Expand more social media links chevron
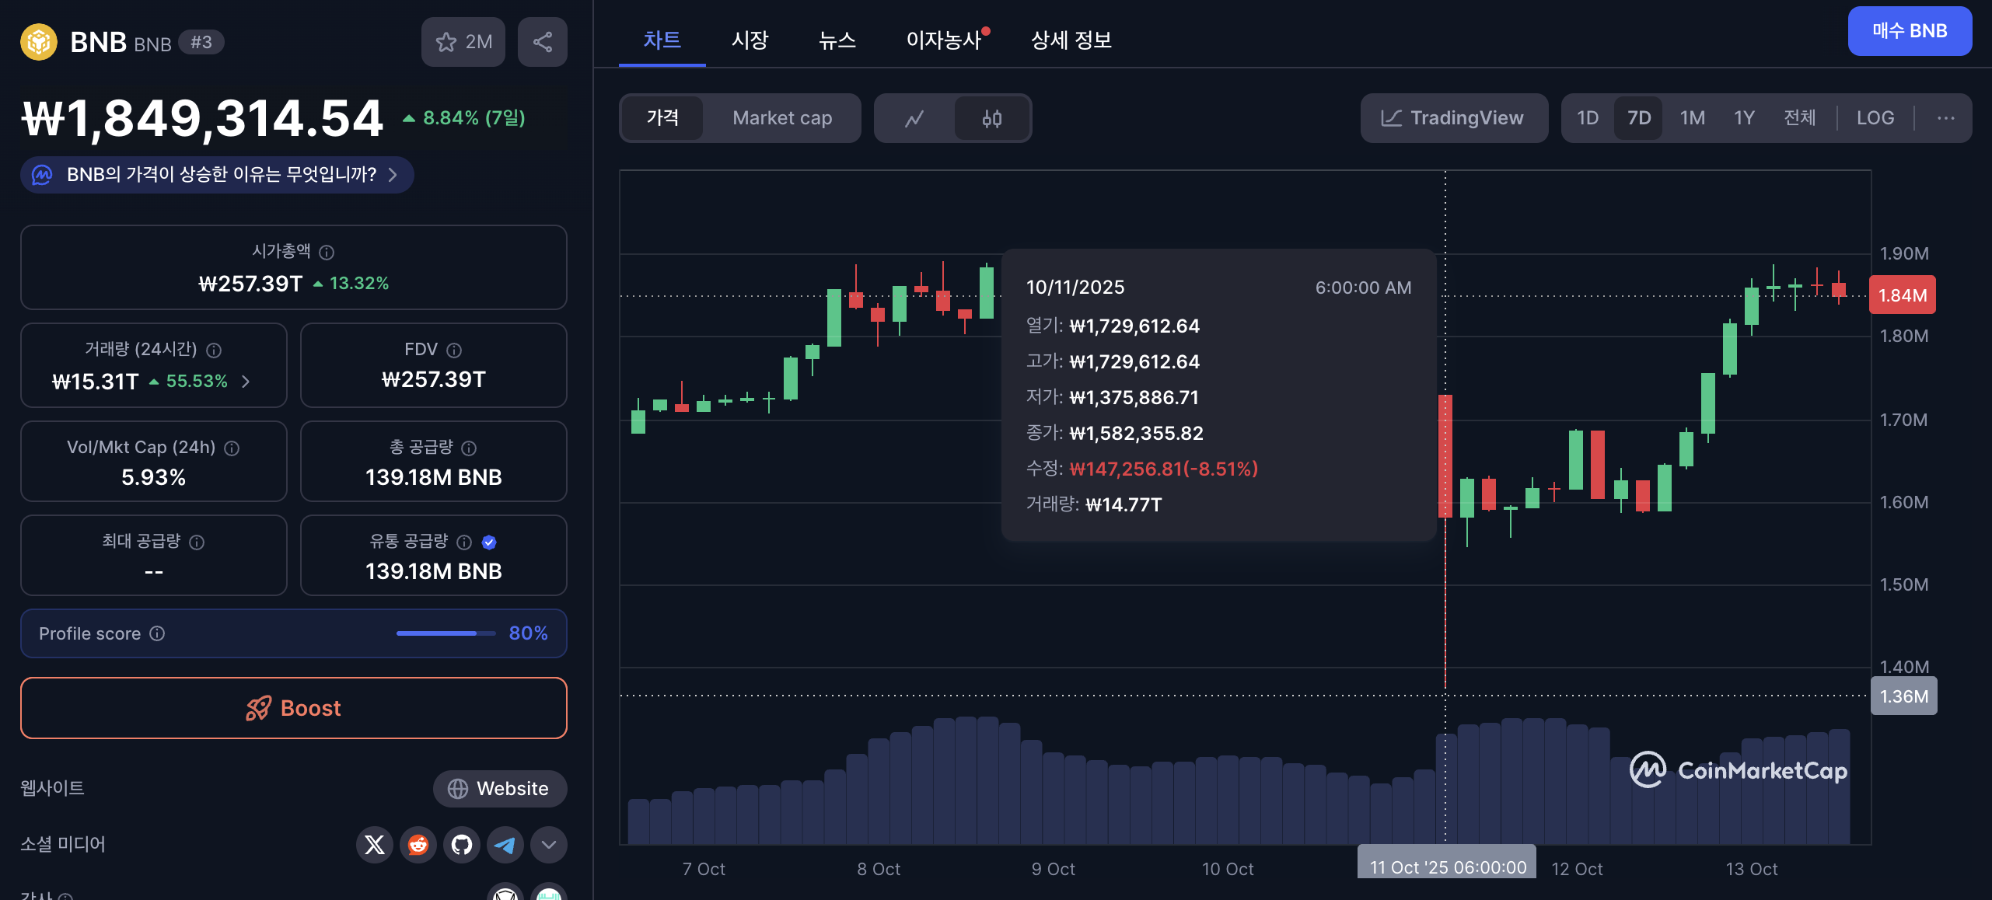 [x=549, y=844]
